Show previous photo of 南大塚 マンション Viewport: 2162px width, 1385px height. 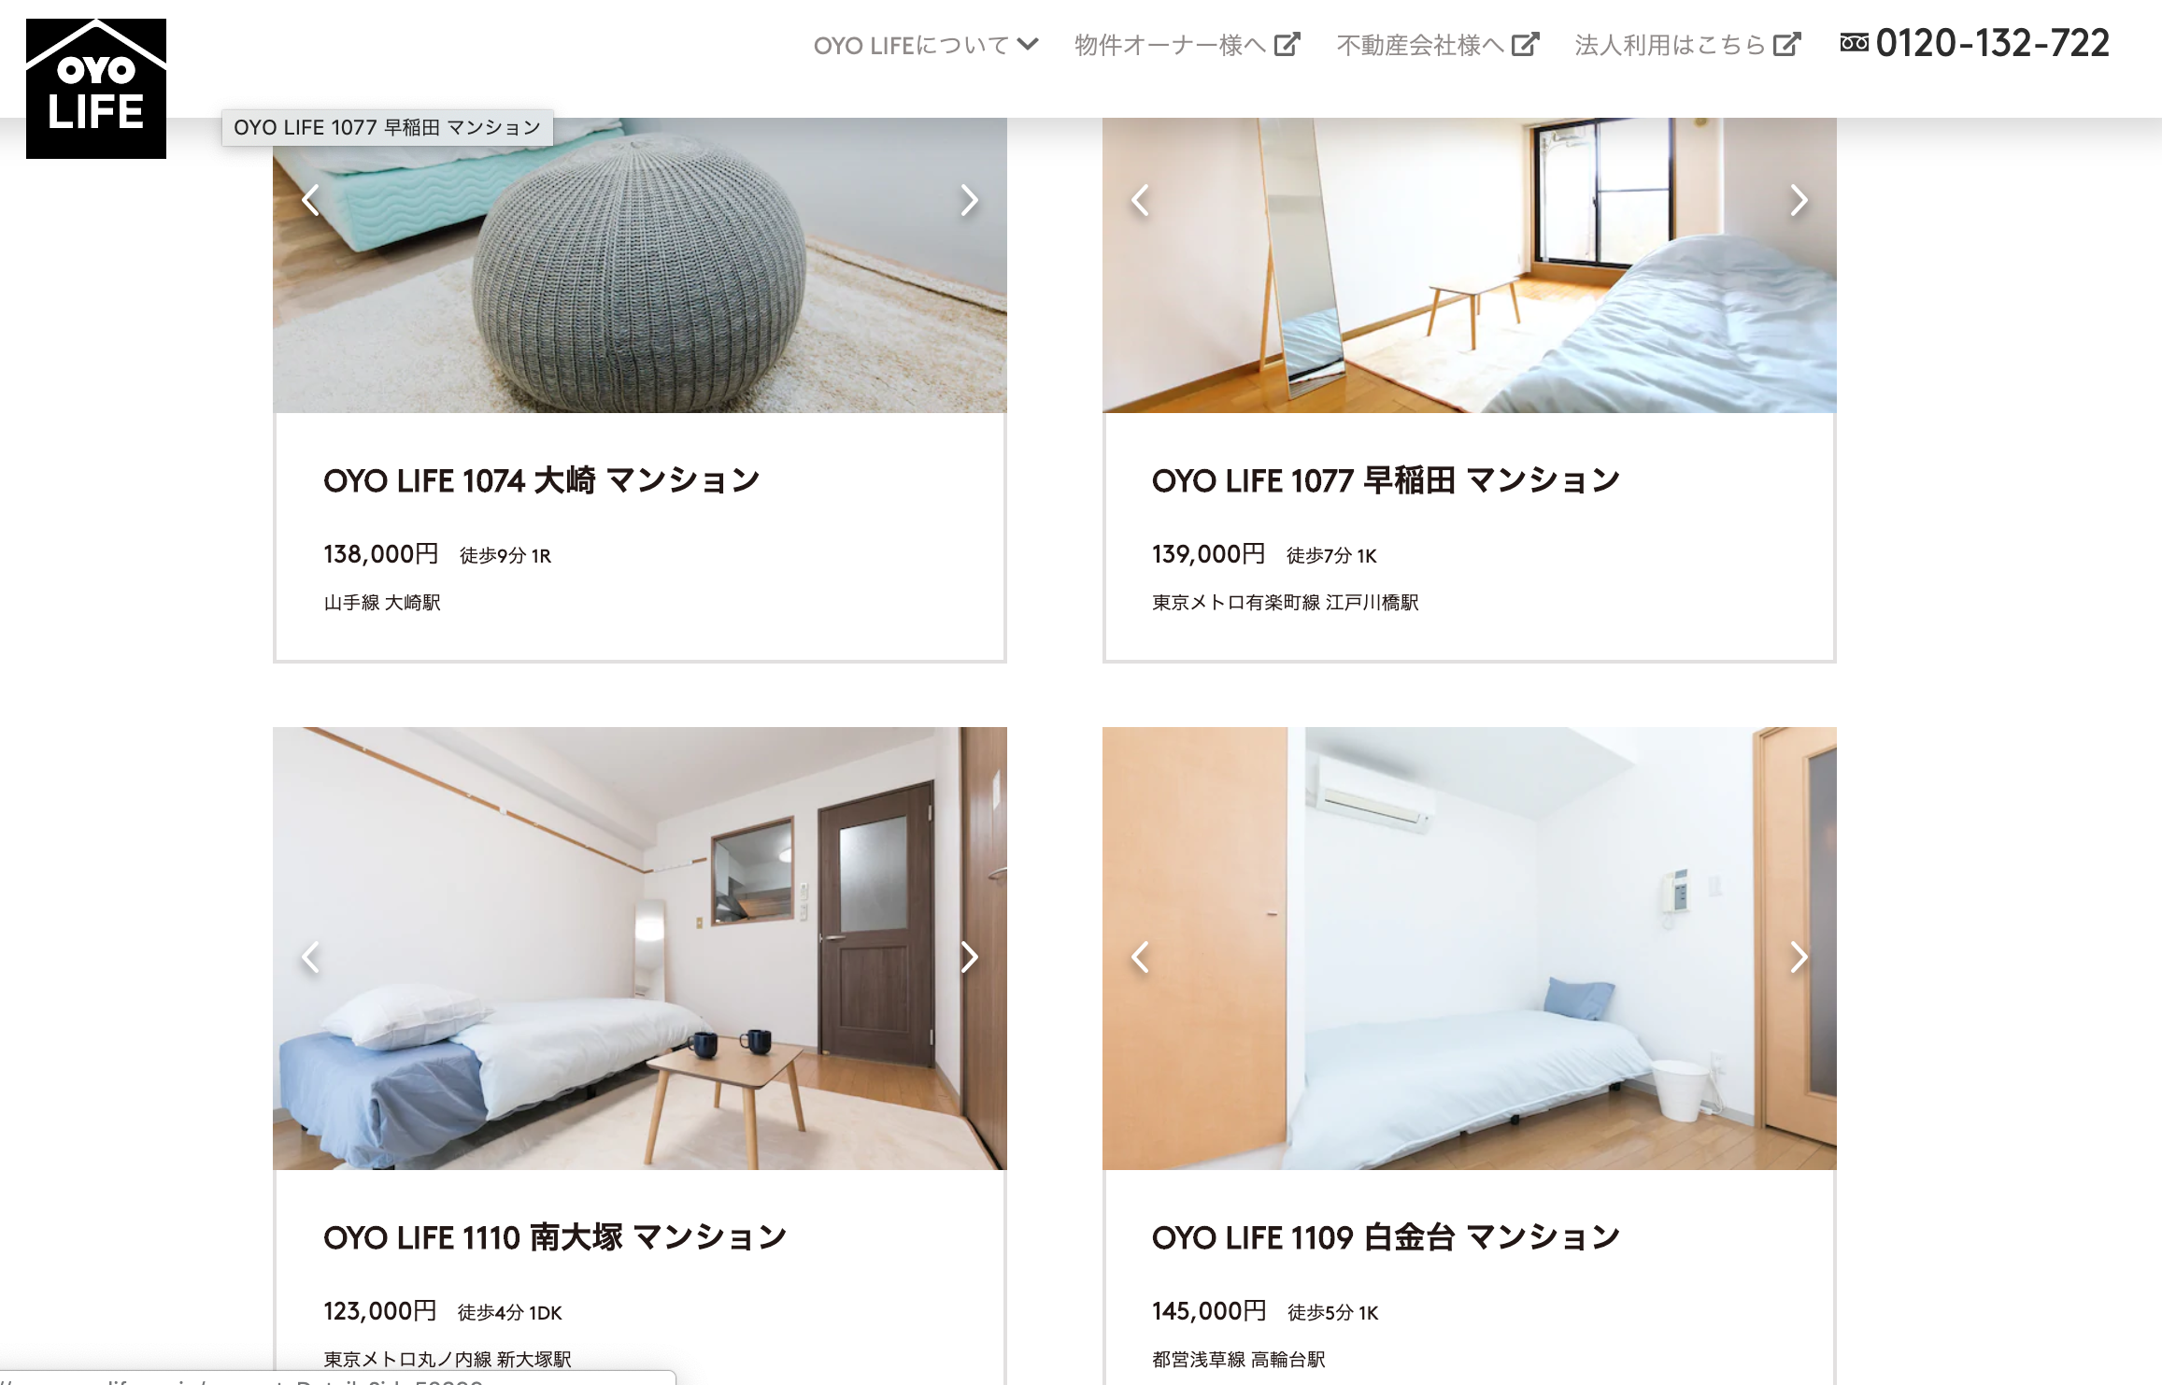(x=311, y=957)
